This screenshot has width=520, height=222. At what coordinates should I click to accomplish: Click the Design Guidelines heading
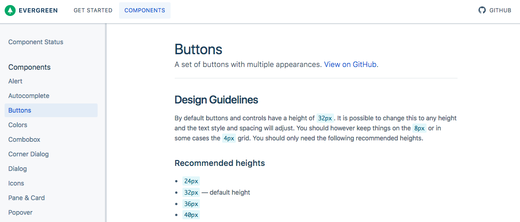click(x=216, y=100)
